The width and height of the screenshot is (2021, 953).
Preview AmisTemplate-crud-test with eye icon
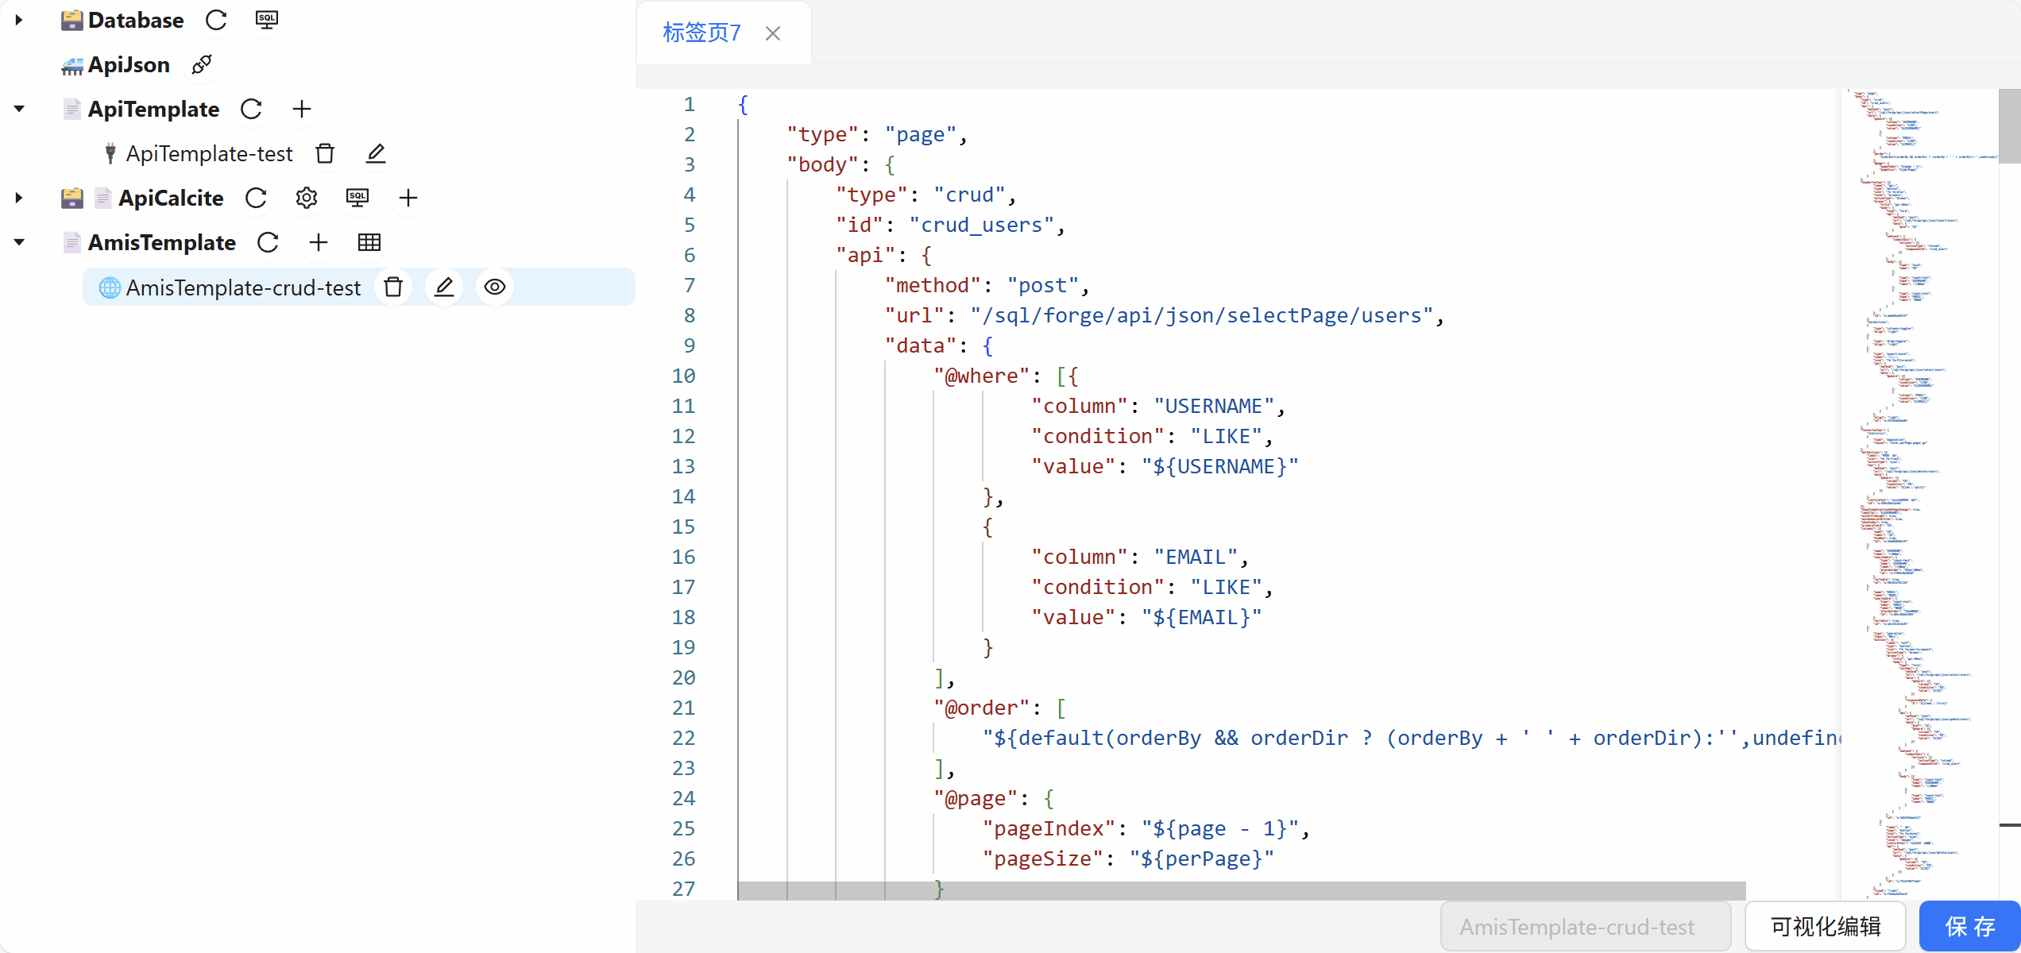(495, 287)
